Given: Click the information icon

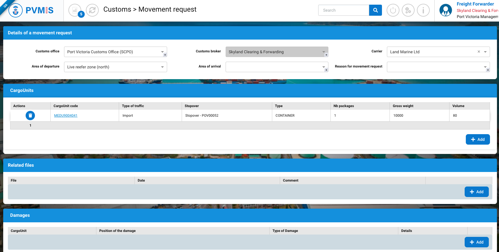Looking at the screenshot, I should 423,10.
